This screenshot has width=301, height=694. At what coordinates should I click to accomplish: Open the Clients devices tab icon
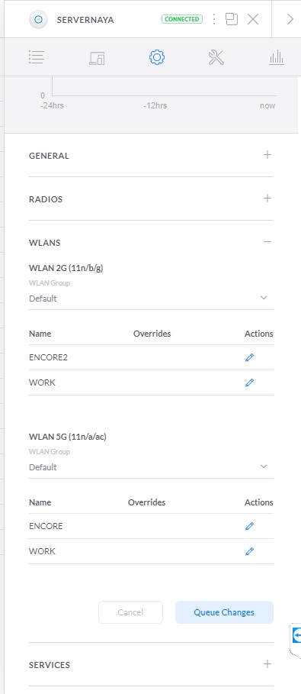coord(97,57)
